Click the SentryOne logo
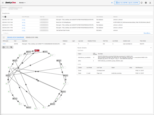154x115 pixels. click(x=11, y=3)
